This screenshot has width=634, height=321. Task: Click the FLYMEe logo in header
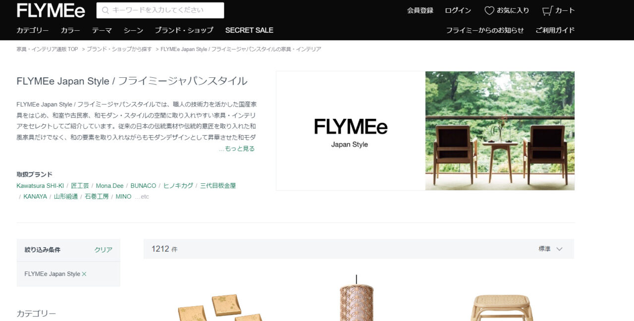coord(51,10)
